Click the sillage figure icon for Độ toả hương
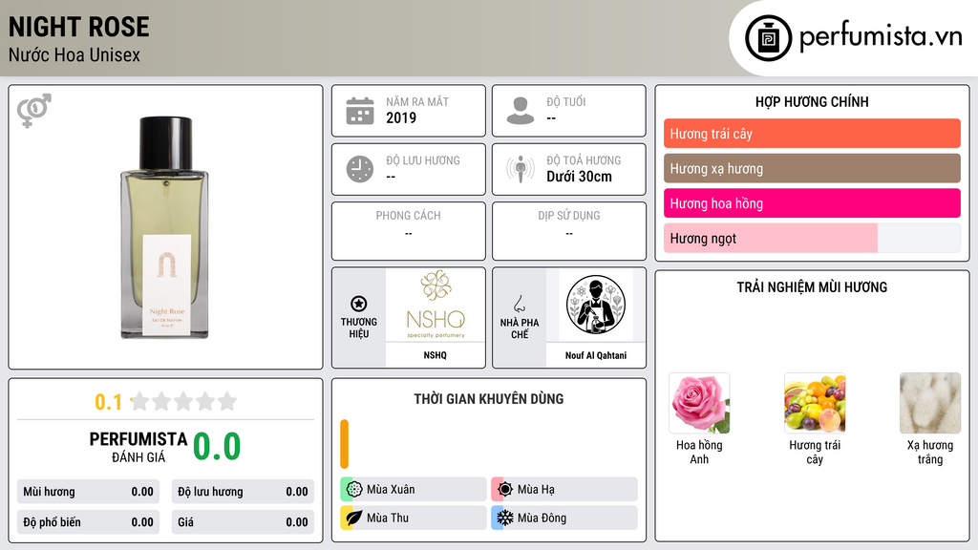This screenshot has width=978, height=550. pos(521,169)
